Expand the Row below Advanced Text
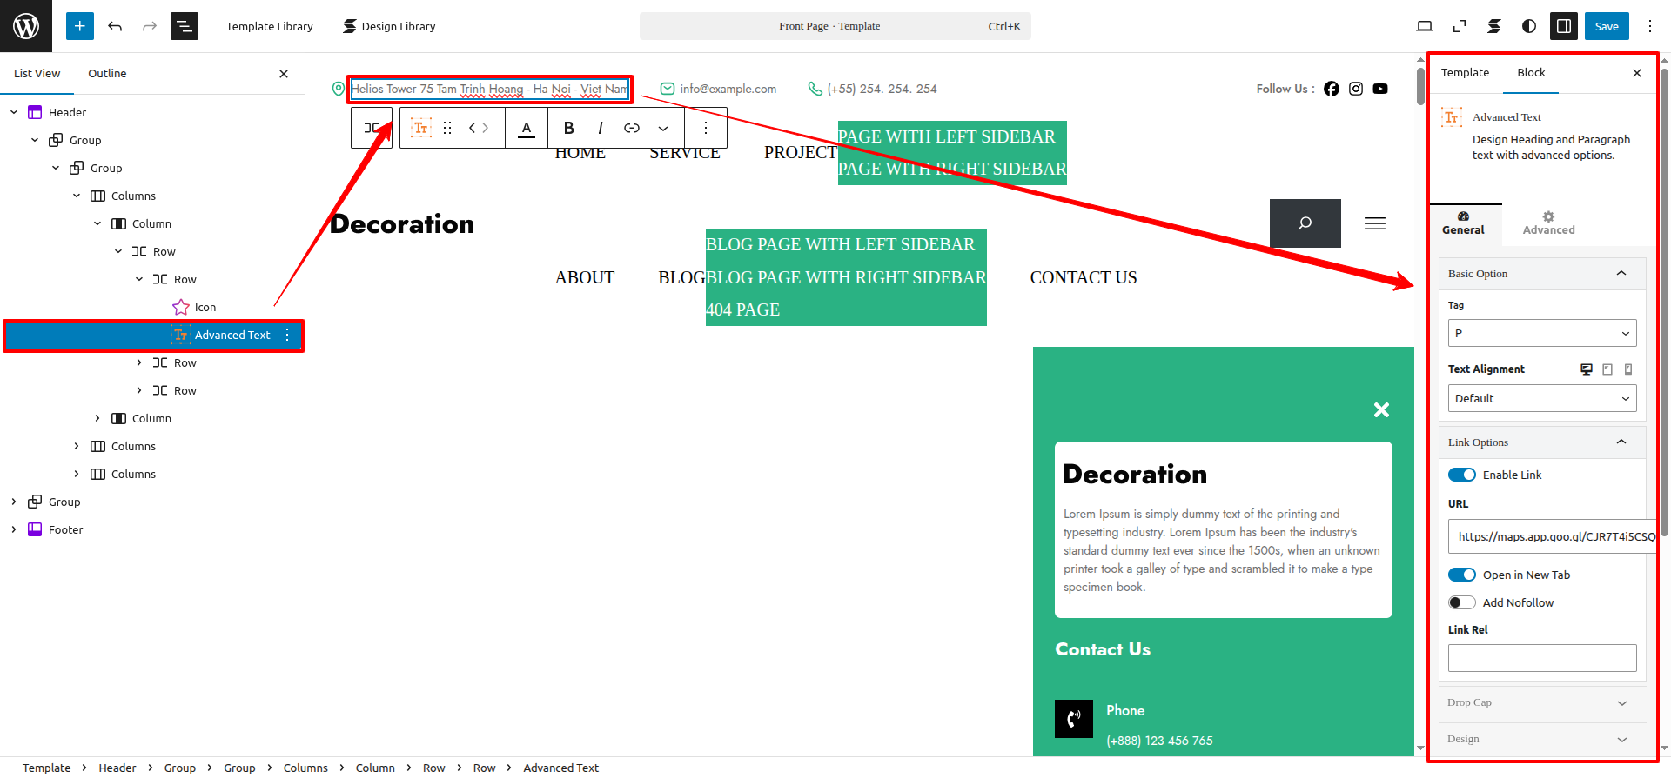This screenshot has width=1671, height=778. pos(139,362)
